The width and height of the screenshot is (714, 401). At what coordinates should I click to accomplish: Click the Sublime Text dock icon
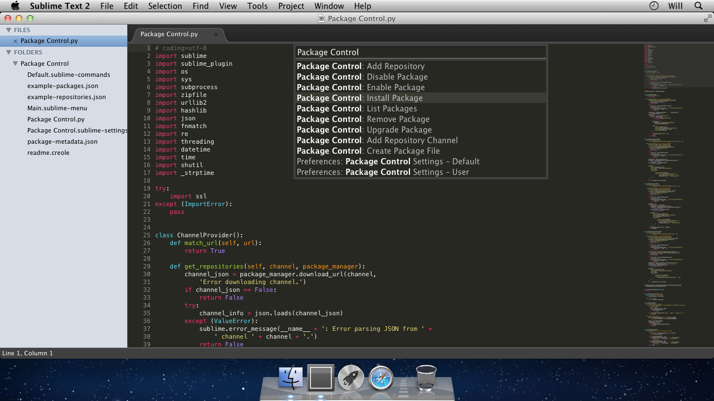[x=321, y=378]
